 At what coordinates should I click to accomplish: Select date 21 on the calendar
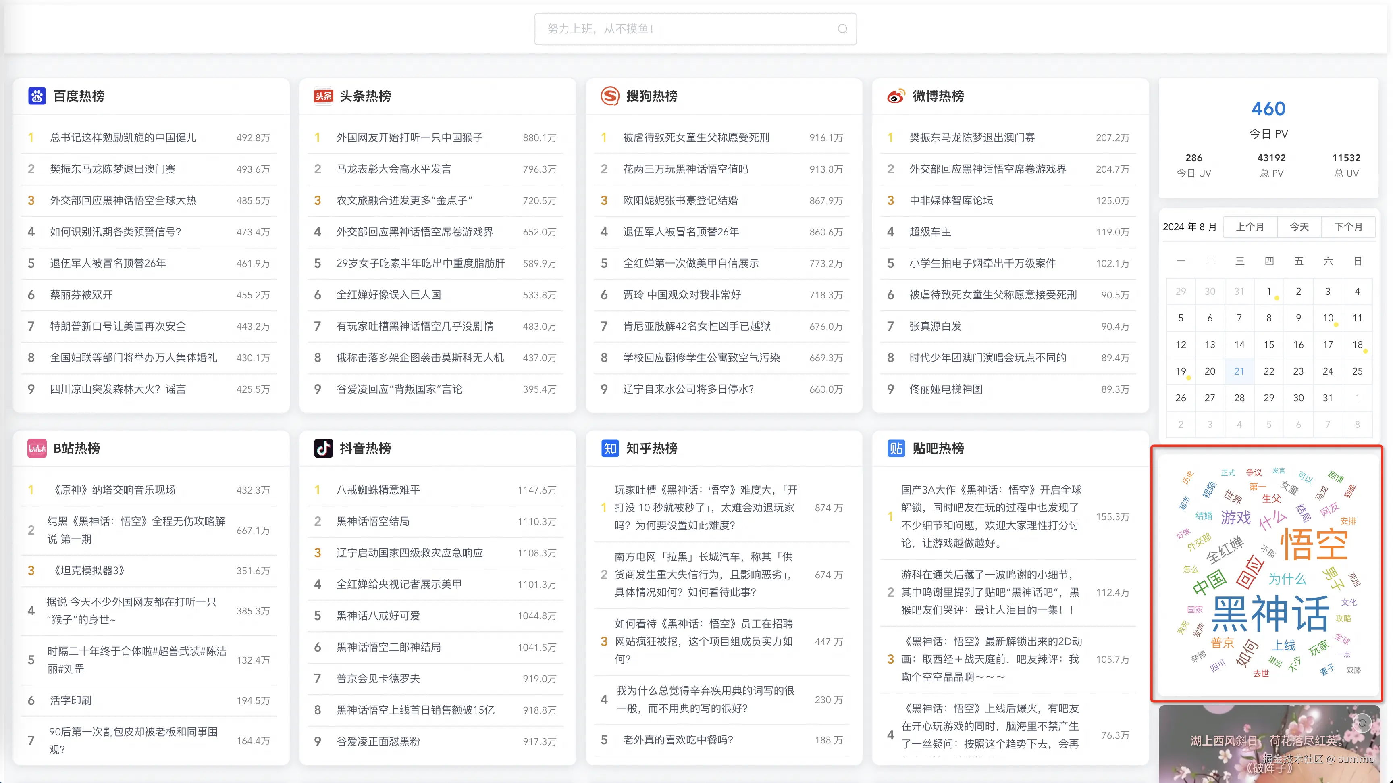[1239, 371]
